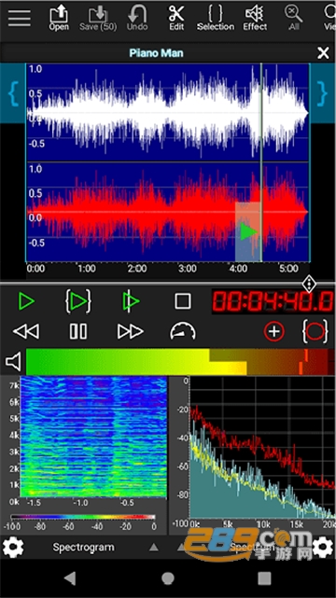
Task: Start playback with green play button
Action: 26,301
